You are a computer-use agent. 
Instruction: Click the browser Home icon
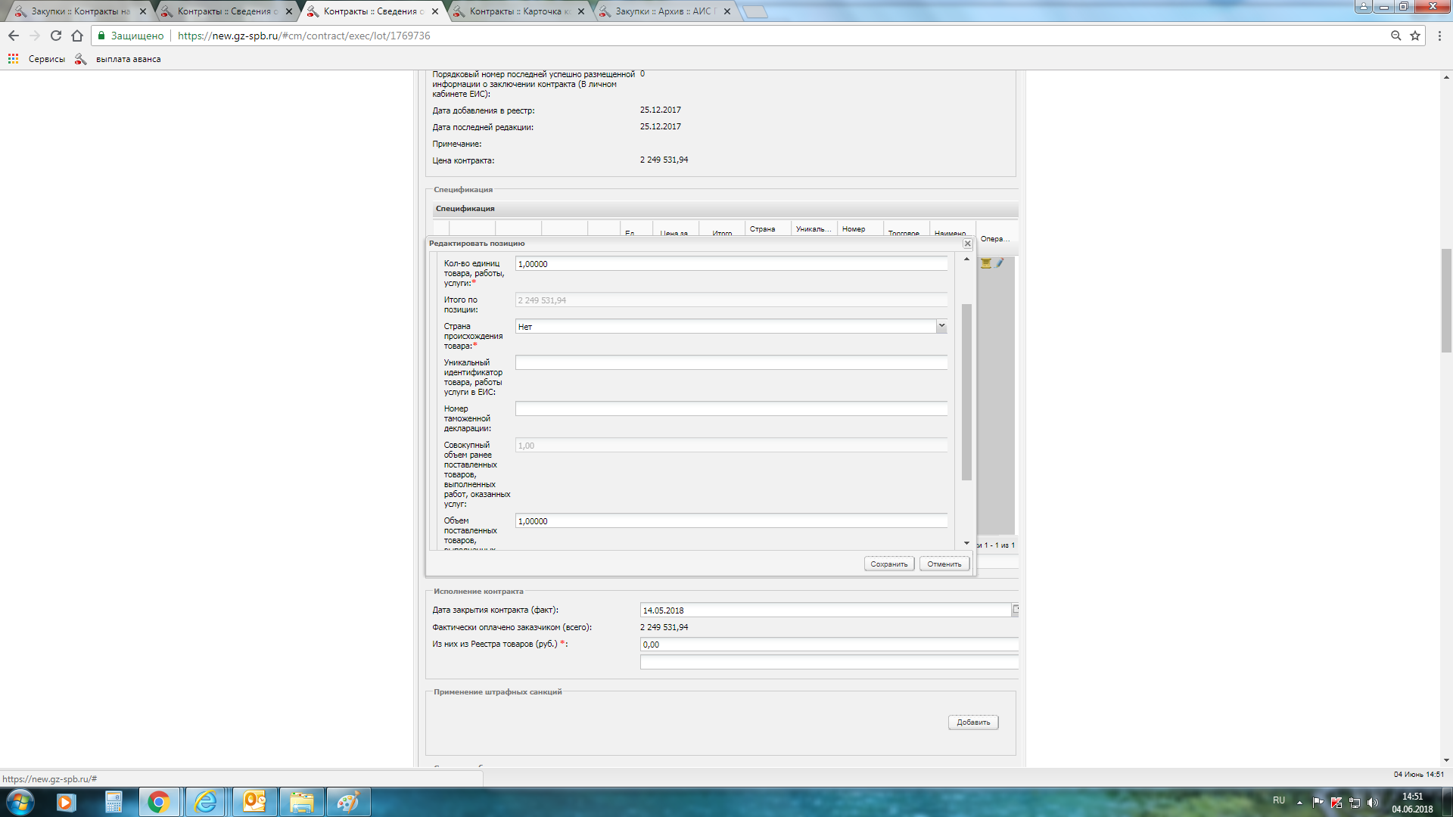point(77,36)
